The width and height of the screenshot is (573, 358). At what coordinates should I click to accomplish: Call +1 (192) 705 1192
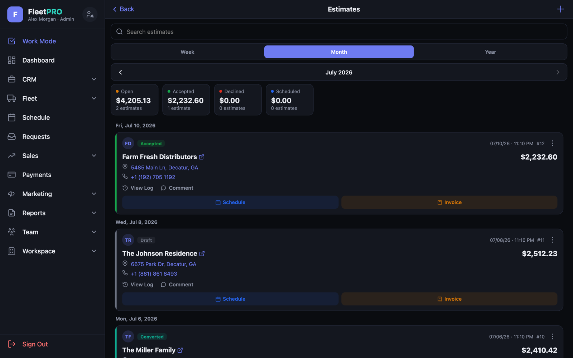[x=153, y=177]
